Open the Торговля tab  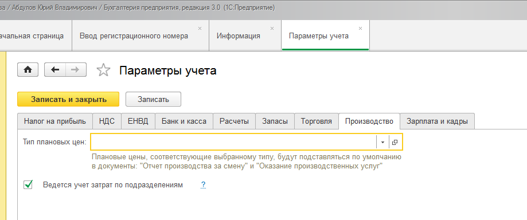coord(317,121)
